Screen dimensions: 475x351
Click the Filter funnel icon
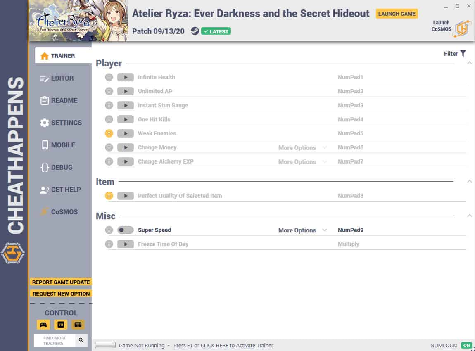point(463,53)
